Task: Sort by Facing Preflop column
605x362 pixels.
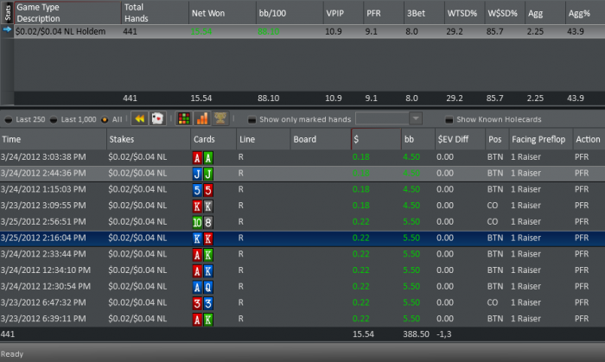Action: tap(540, 139)
